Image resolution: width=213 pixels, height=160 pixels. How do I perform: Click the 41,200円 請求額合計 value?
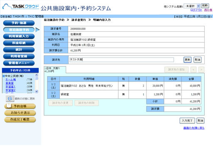[x=75, y=50]
